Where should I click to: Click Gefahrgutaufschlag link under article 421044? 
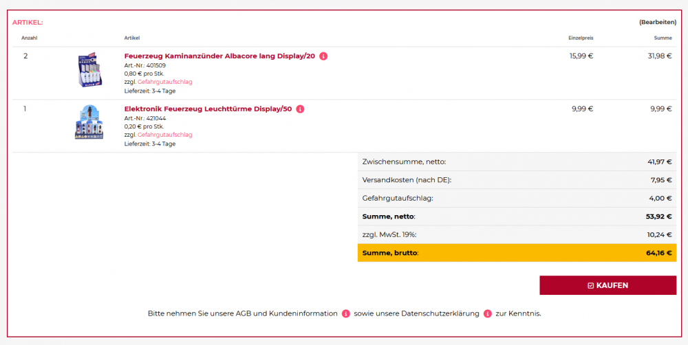tap(164, 135)
